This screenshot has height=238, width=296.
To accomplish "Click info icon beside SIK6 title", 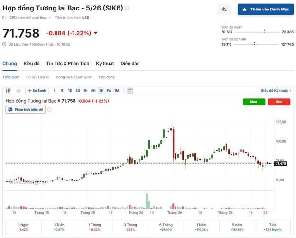I will [x=127, y=8].
